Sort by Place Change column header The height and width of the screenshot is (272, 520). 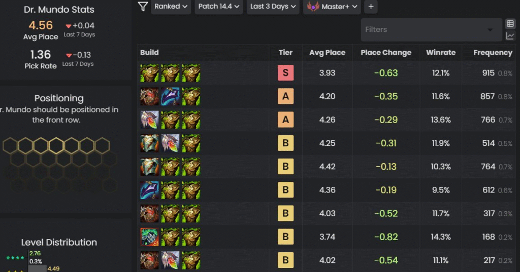[386, 53]
